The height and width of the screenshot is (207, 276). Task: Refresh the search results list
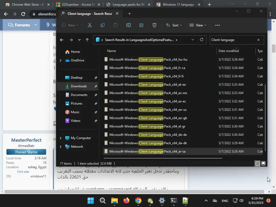pos(202,40)
